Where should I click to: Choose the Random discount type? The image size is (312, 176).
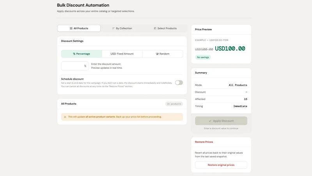[x=163, y=54]
